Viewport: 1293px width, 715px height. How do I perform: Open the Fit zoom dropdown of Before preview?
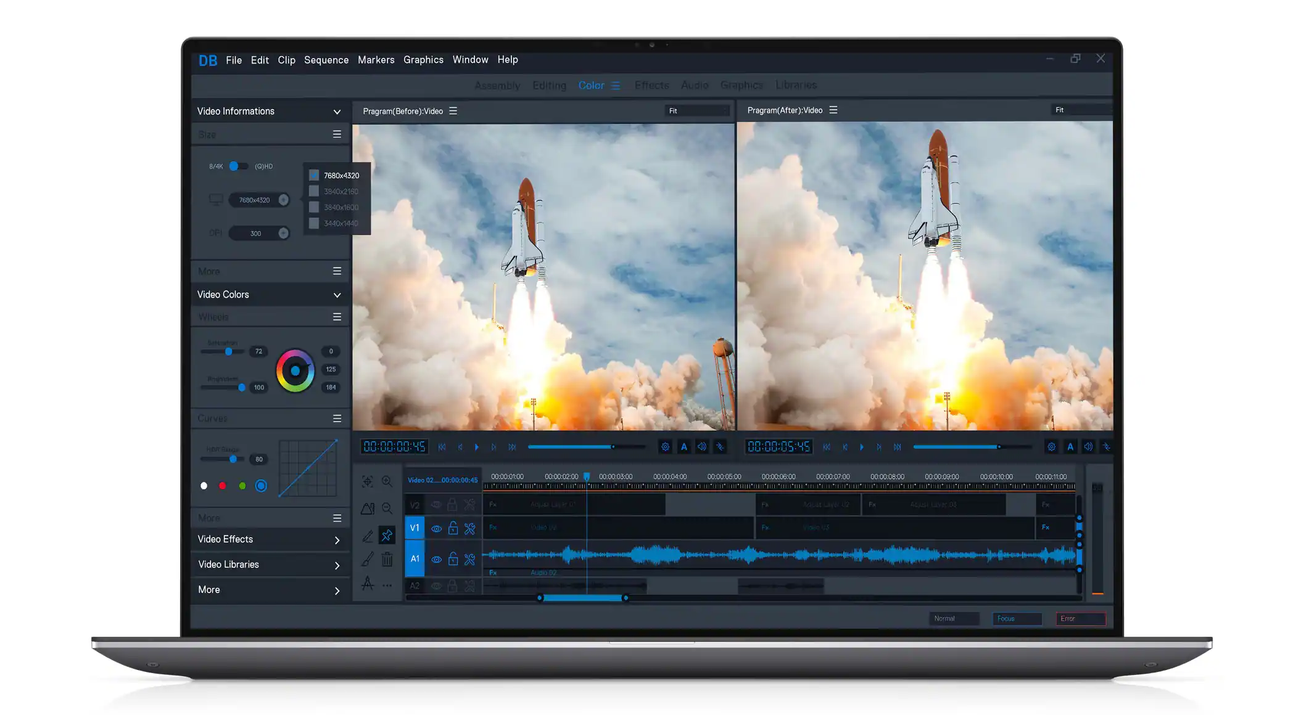pyautogui.click(x=697, y=111)
